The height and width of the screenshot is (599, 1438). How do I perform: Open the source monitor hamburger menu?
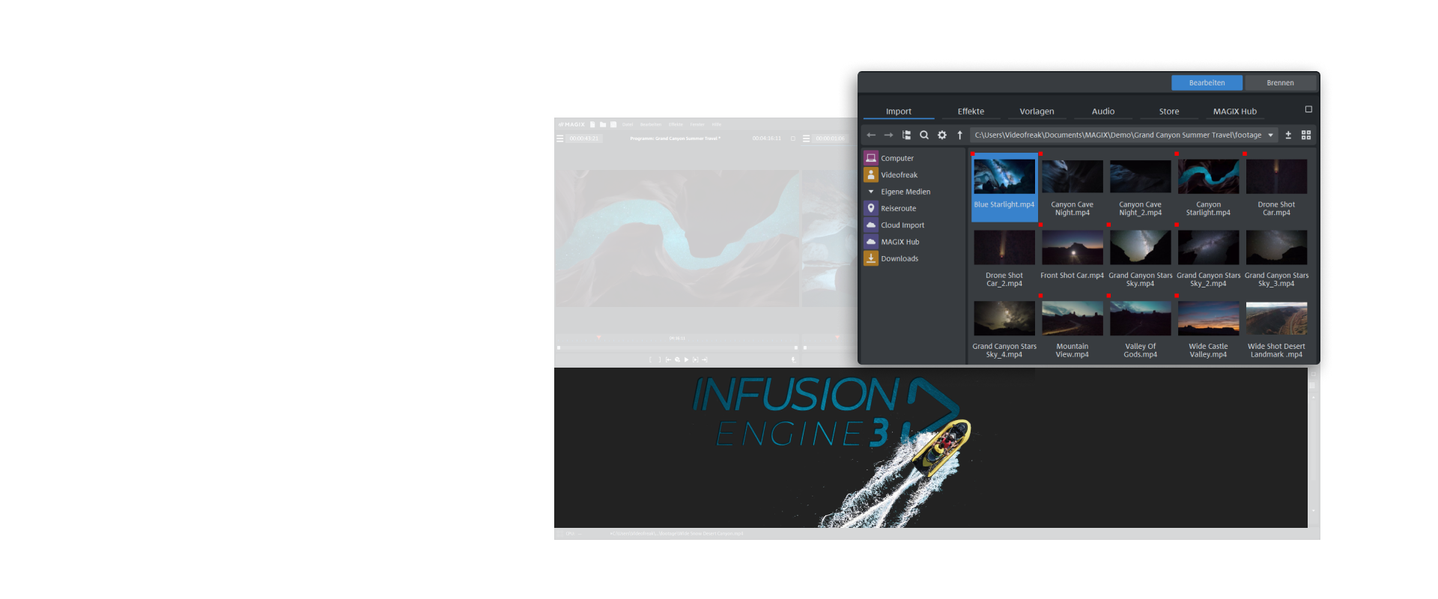pos(806,139)
